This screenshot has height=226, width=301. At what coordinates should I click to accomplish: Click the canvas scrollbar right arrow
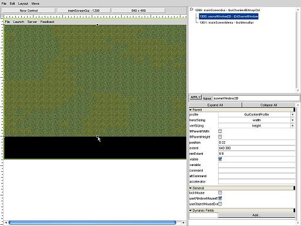tap(183, 222)
